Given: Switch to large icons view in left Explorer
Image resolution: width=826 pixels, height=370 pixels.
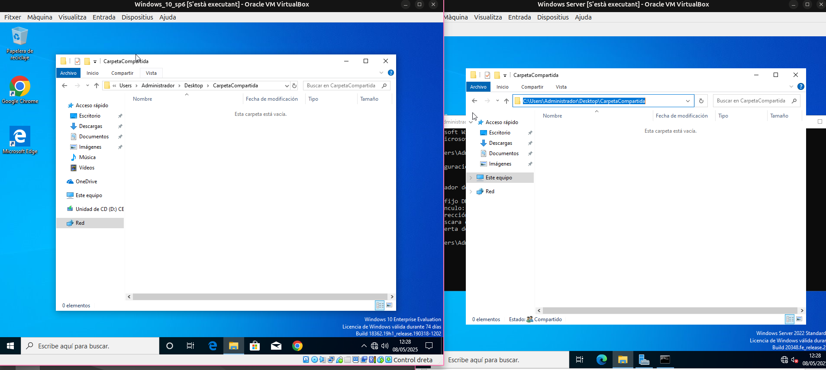Looking at the screenshot, I should pyautogui.click(x=389, y=305).
